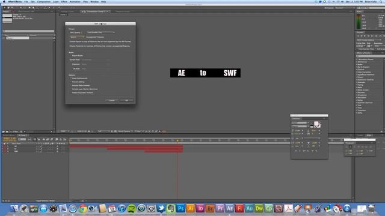
Task: Toggle Include Layer Marker Web Links checkbox
Action: [x=71, y=89]
